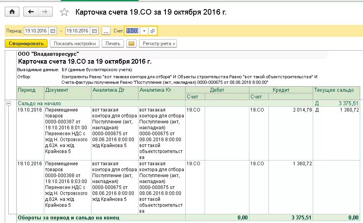This screenshot has height=223, width=363.
Task: Click Аналитика Дт cell of 0000-000387 row
Action: tap(115, 134)
